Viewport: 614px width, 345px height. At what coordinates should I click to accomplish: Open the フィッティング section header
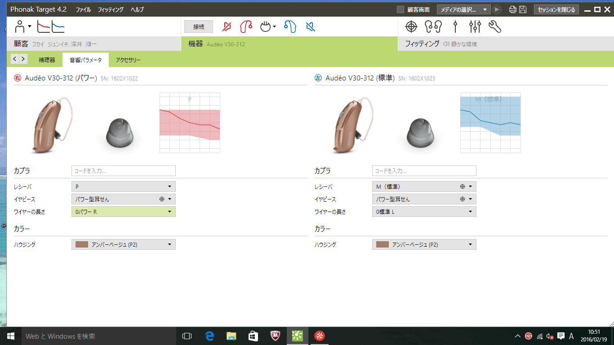(506, 44)
